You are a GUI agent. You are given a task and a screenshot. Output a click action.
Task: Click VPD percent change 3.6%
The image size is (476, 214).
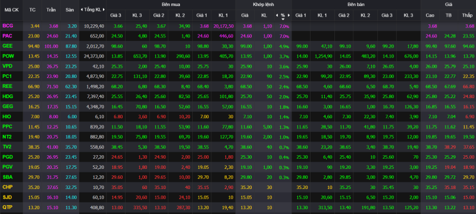(x=284, y=67)
